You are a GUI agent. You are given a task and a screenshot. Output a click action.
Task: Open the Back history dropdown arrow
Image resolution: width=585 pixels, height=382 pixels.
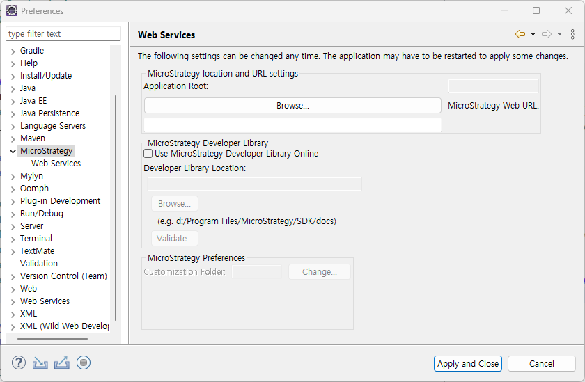pos(533,34)
